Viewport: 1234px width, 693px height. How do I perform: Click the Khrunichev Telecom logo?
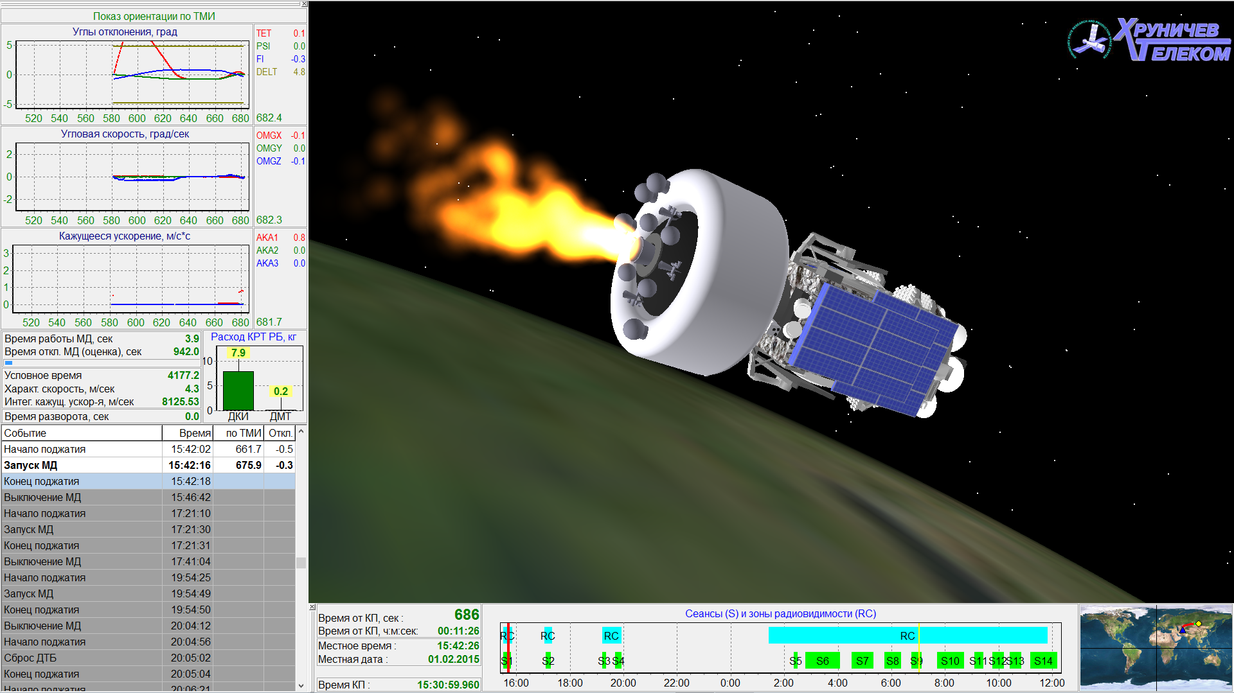(1149, 40)
